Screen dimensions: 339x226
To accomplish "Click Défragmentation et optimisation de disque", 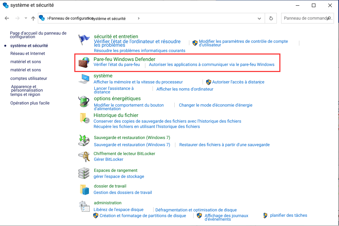I will [x=196, y=210].
